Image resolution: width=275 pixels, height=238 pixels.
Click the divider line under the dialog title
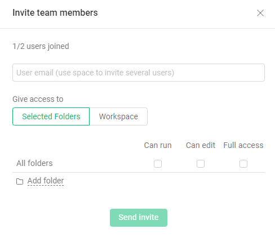coord(137,29)
